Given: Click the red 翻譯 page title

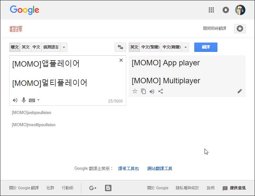Looking at the screenshot, I should click(16, 29).
